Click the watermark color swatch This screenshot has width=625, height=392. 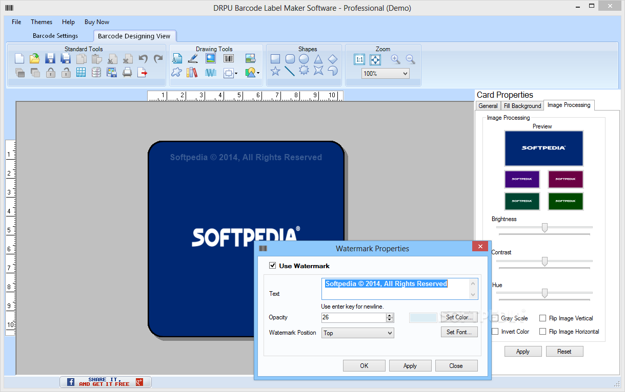[423, 318]
